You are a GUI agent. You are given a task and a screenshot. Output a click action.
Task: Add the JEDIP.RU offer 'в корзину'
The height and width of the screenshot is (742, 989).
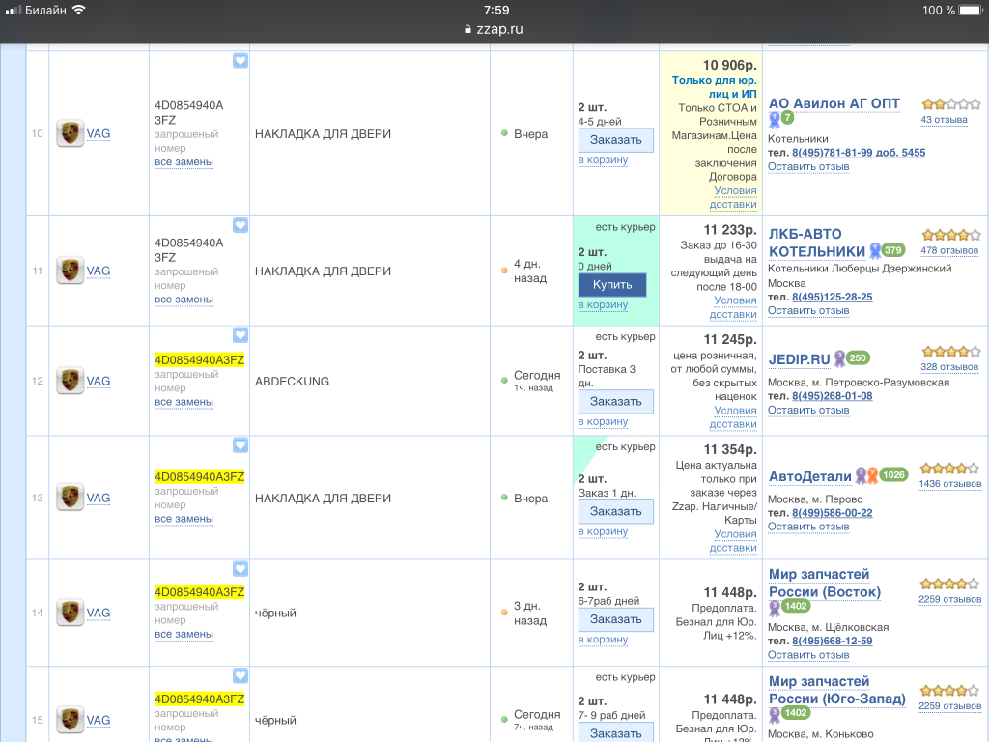[x=603, y=421]
